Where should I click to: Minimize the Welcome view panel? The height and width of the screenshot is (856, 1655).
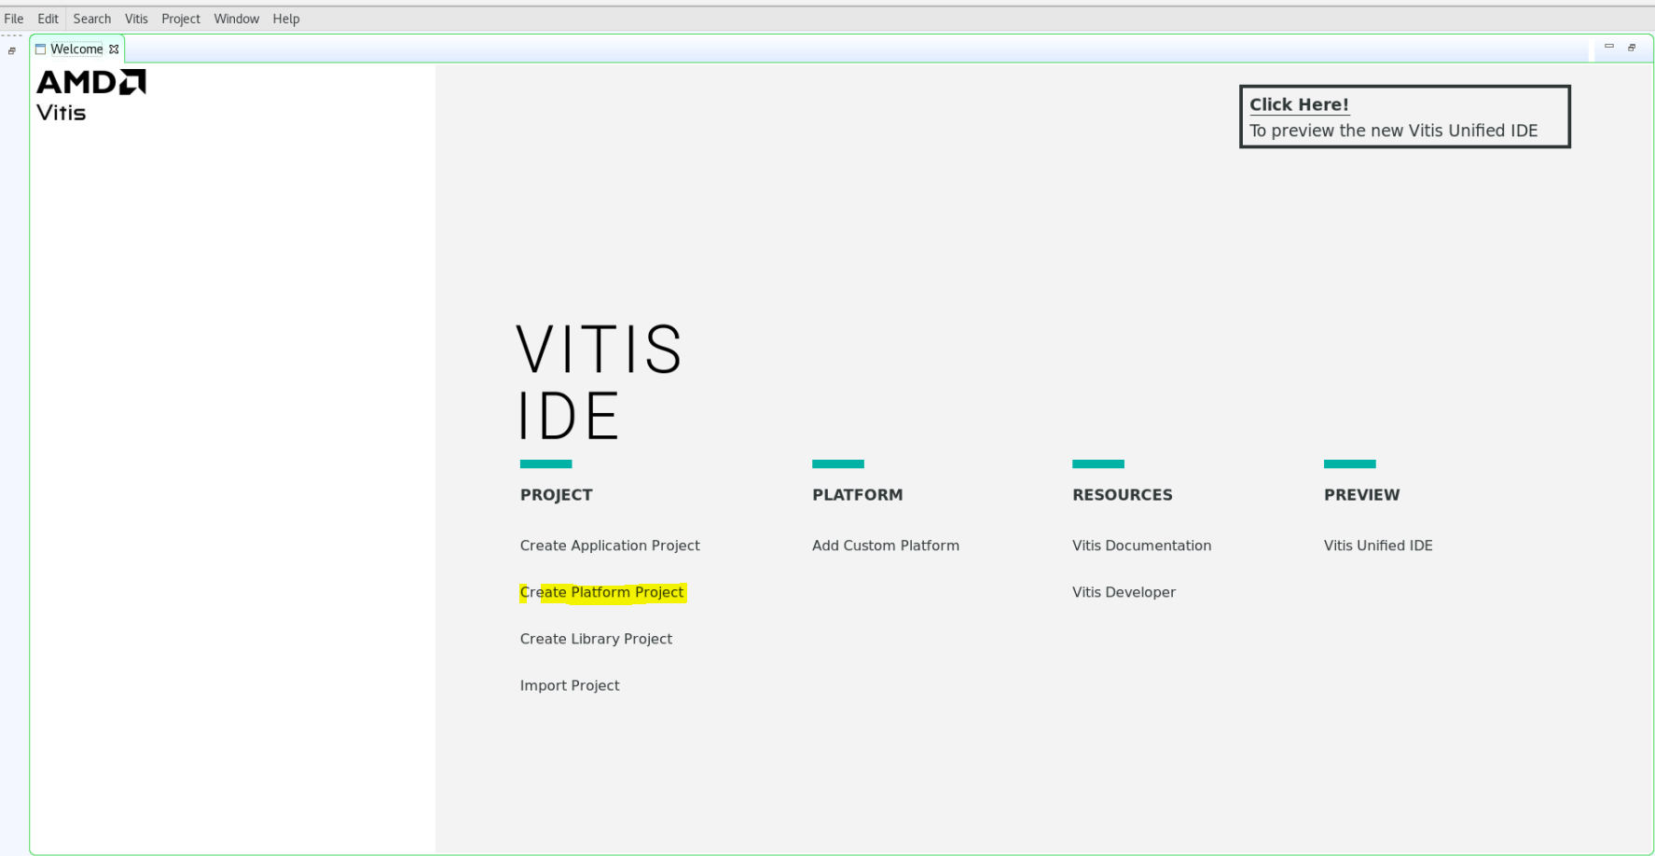tap(1608, 47)
